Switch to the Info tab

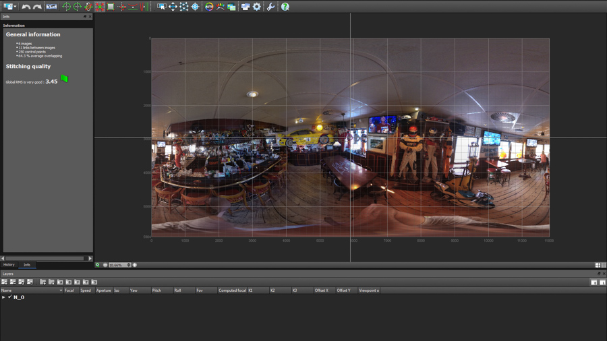coord(27,265)
